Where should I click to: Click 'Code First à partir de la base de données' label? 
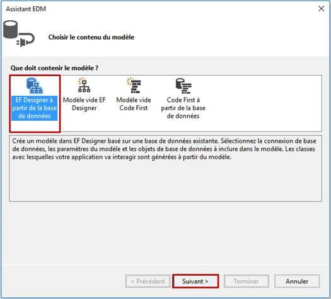183,108
